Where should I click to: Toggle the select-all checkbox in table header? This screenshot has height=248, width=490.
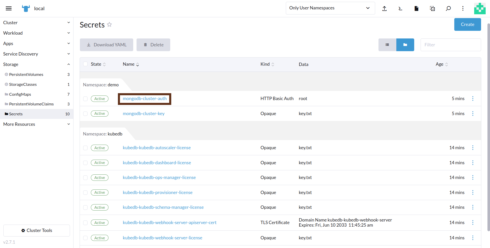85,64
